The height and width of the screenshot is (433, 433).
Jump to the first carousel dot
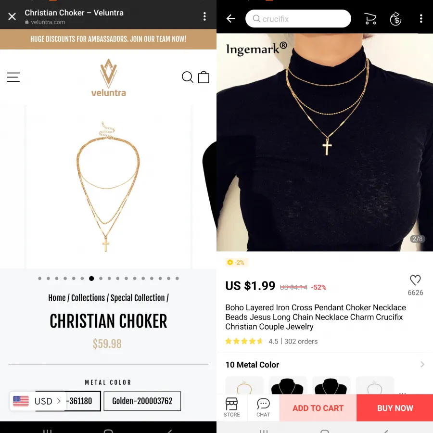click(40, 279)
